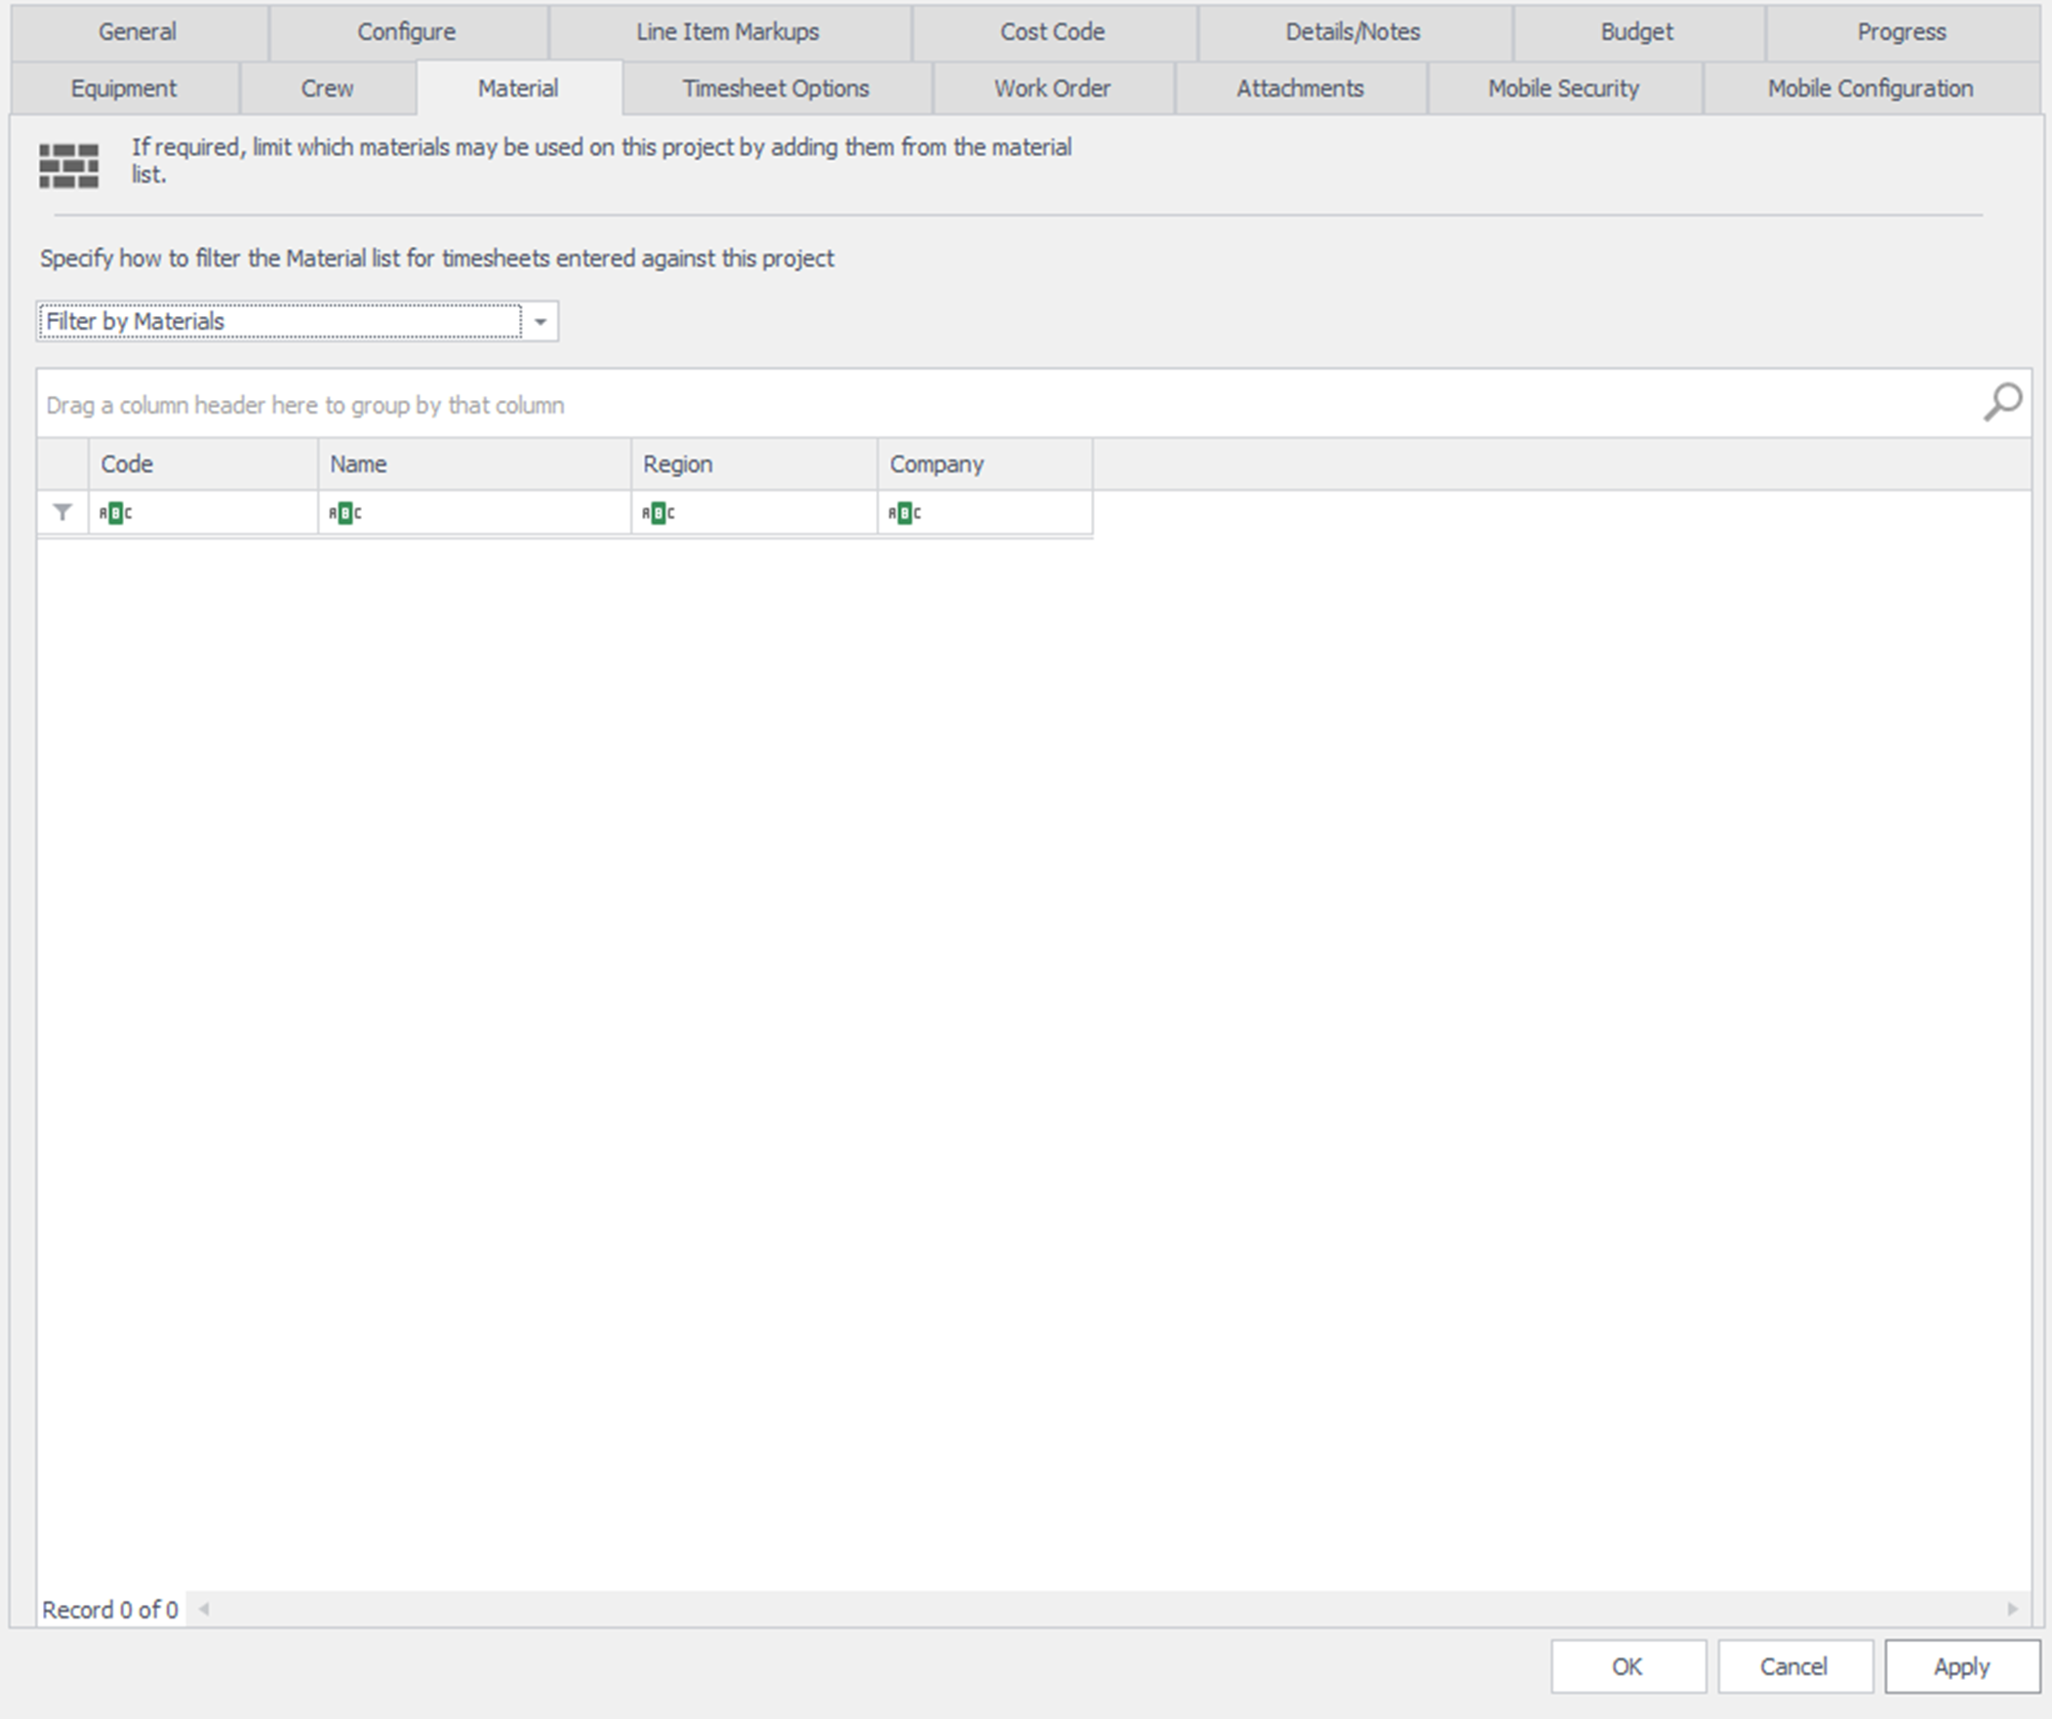The height and width of the screenshot is (1719, 2052).
Task: Switch to the Timesheet Options tab
Action: pyautogui.click(x=775, y=89)
